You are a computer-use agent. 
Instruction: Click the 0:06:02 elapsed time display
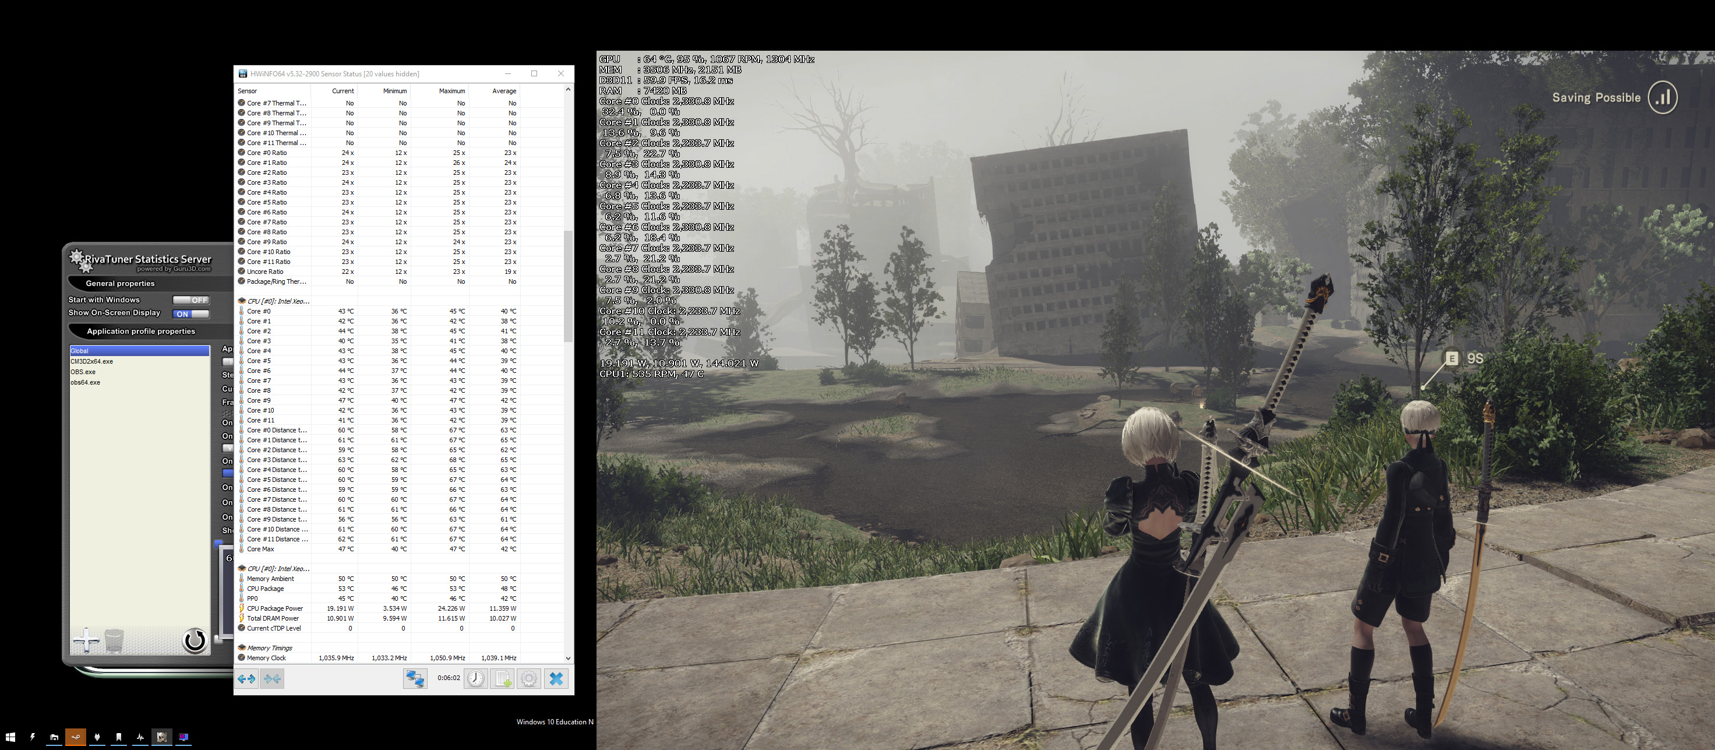pyautogui.click(x=449, y=678)
